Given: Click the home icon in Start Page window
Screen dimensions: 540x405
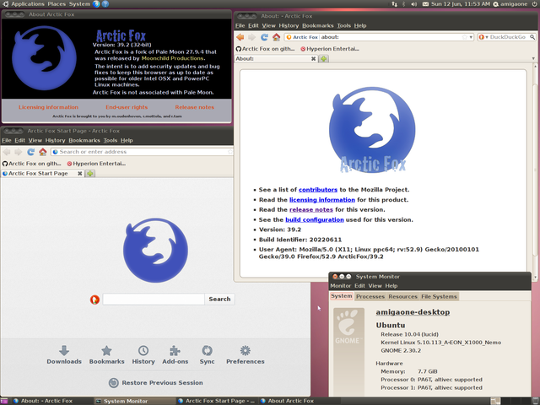Looking at the screenshot, I should pyautogui.click(x=43, y=152).
